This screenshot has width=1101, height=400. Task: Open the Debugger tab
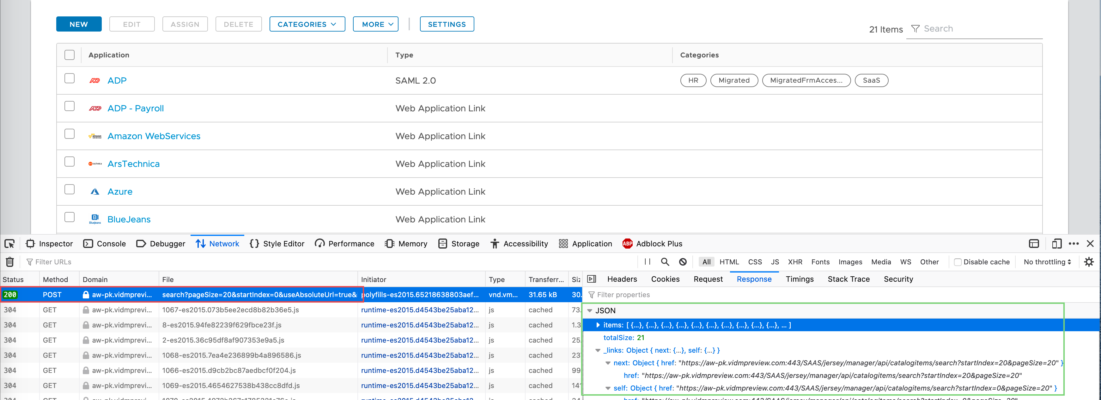(161, 244)
